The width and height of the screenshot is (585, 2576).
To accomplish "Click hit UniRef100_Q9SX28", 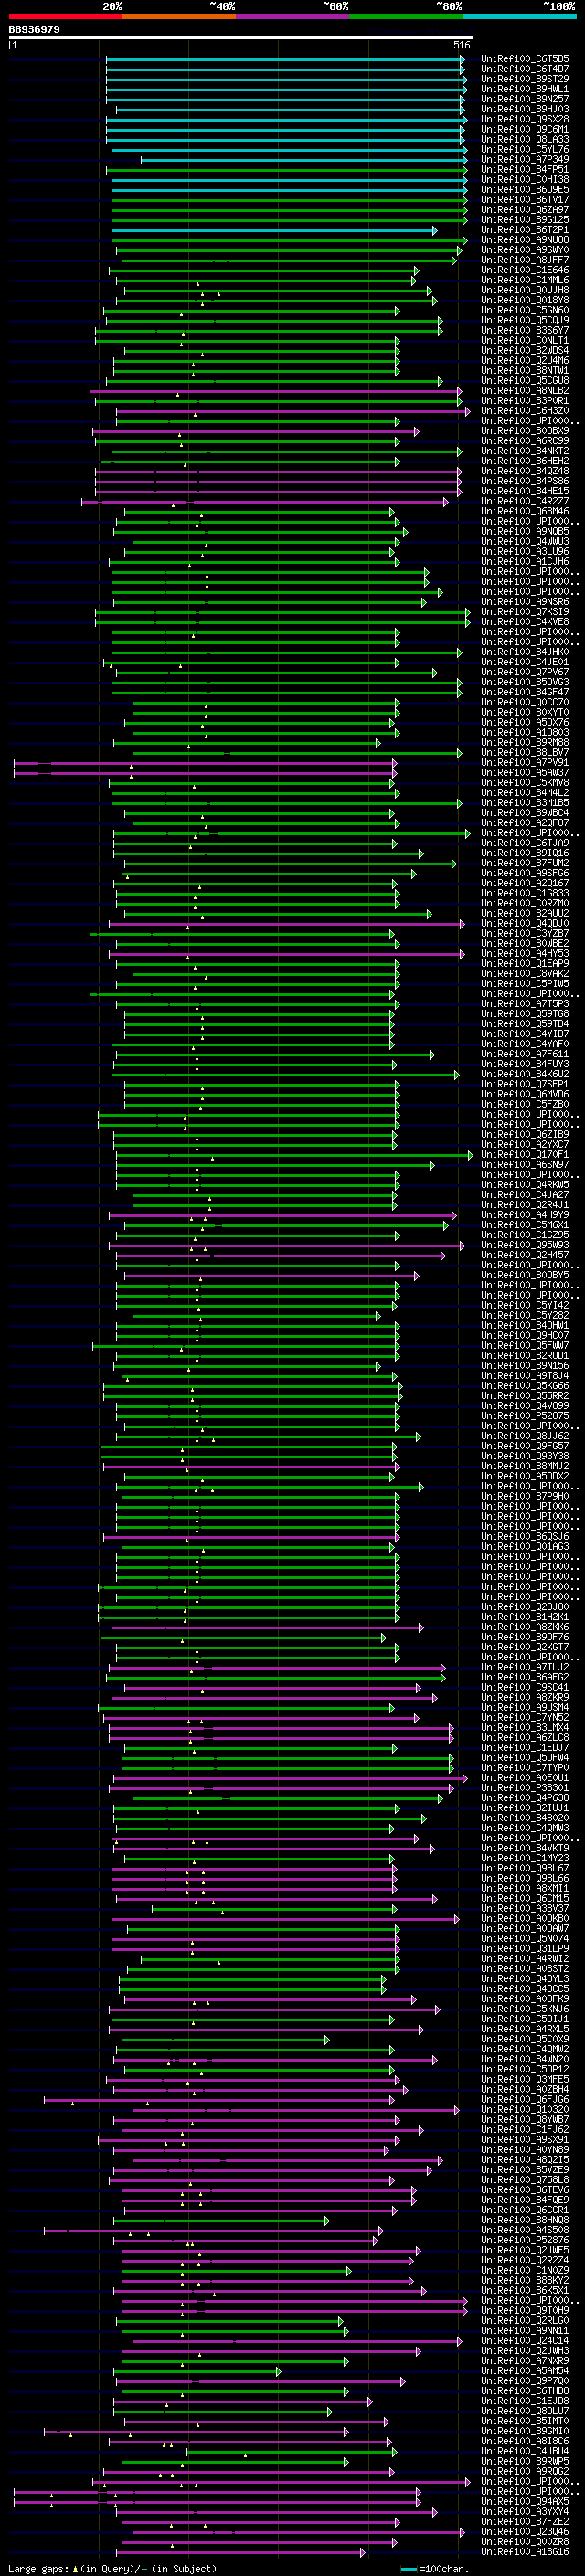I will (525, 119).
